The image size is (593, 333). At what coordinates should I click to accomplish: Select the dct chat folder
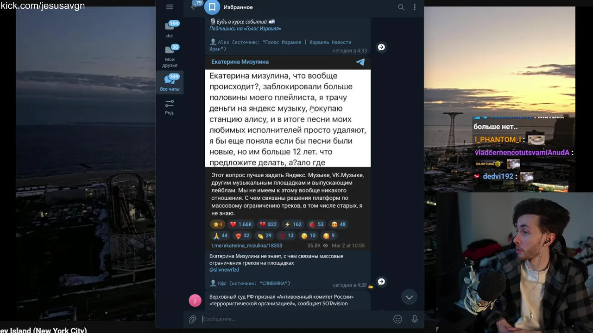[x=170, y=29]
